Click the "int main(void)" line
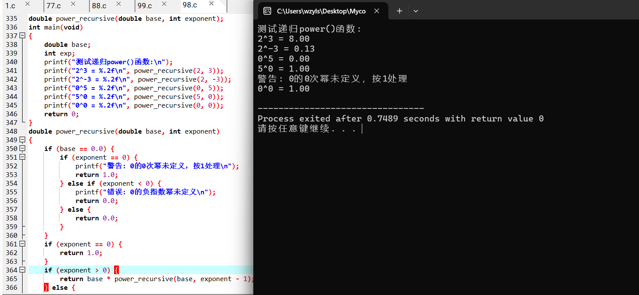The height and width of the screenshot is (295, 639). pos(56,27)
